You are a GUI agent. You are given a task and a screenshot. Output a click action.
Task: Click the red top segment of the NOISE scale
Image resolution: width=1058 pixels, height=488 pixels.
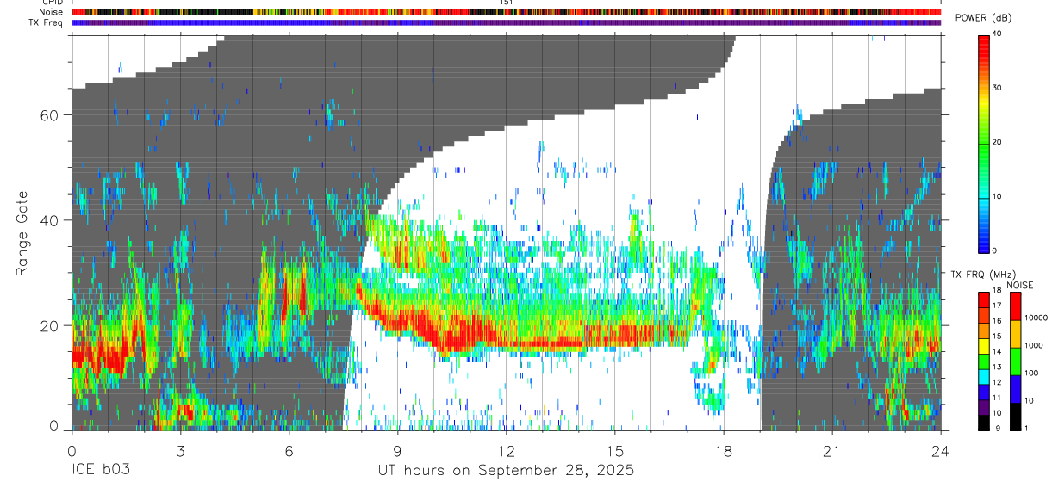pyautogui.click(x=1015, y=306)
